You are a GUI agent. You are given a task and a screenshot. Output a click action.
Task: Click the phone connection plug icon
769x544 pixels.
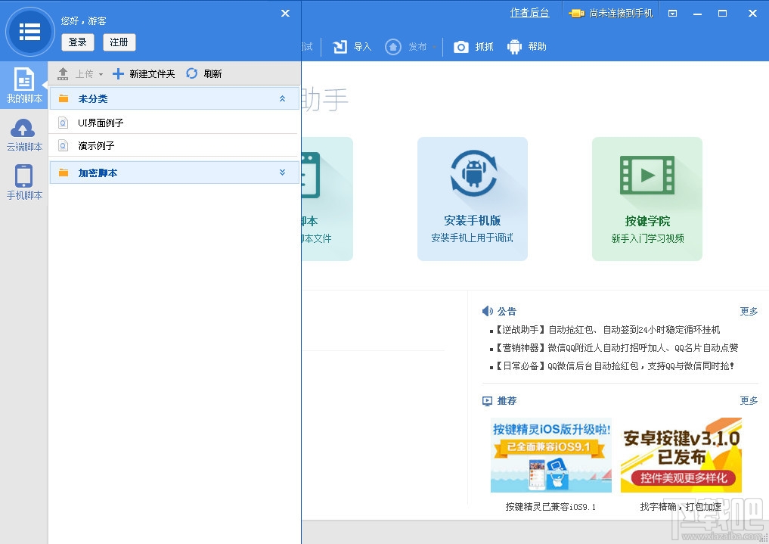point(576,14)
